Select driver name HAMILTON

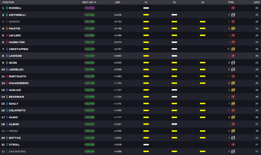coord(17,42)
